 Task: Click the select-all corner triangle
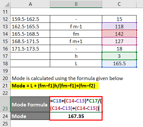point(7,4)
